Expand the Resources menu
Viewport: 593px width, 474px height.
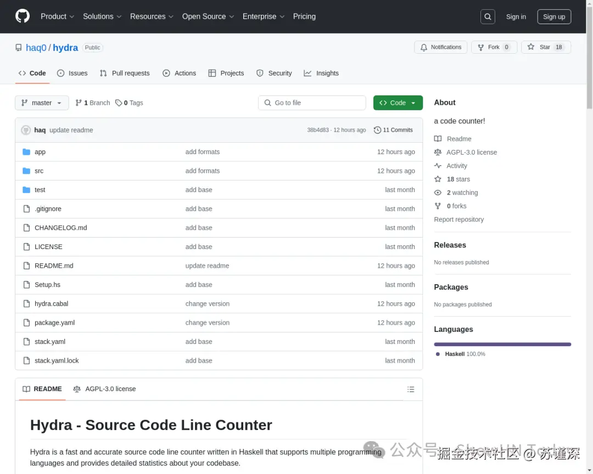point(152,16)
